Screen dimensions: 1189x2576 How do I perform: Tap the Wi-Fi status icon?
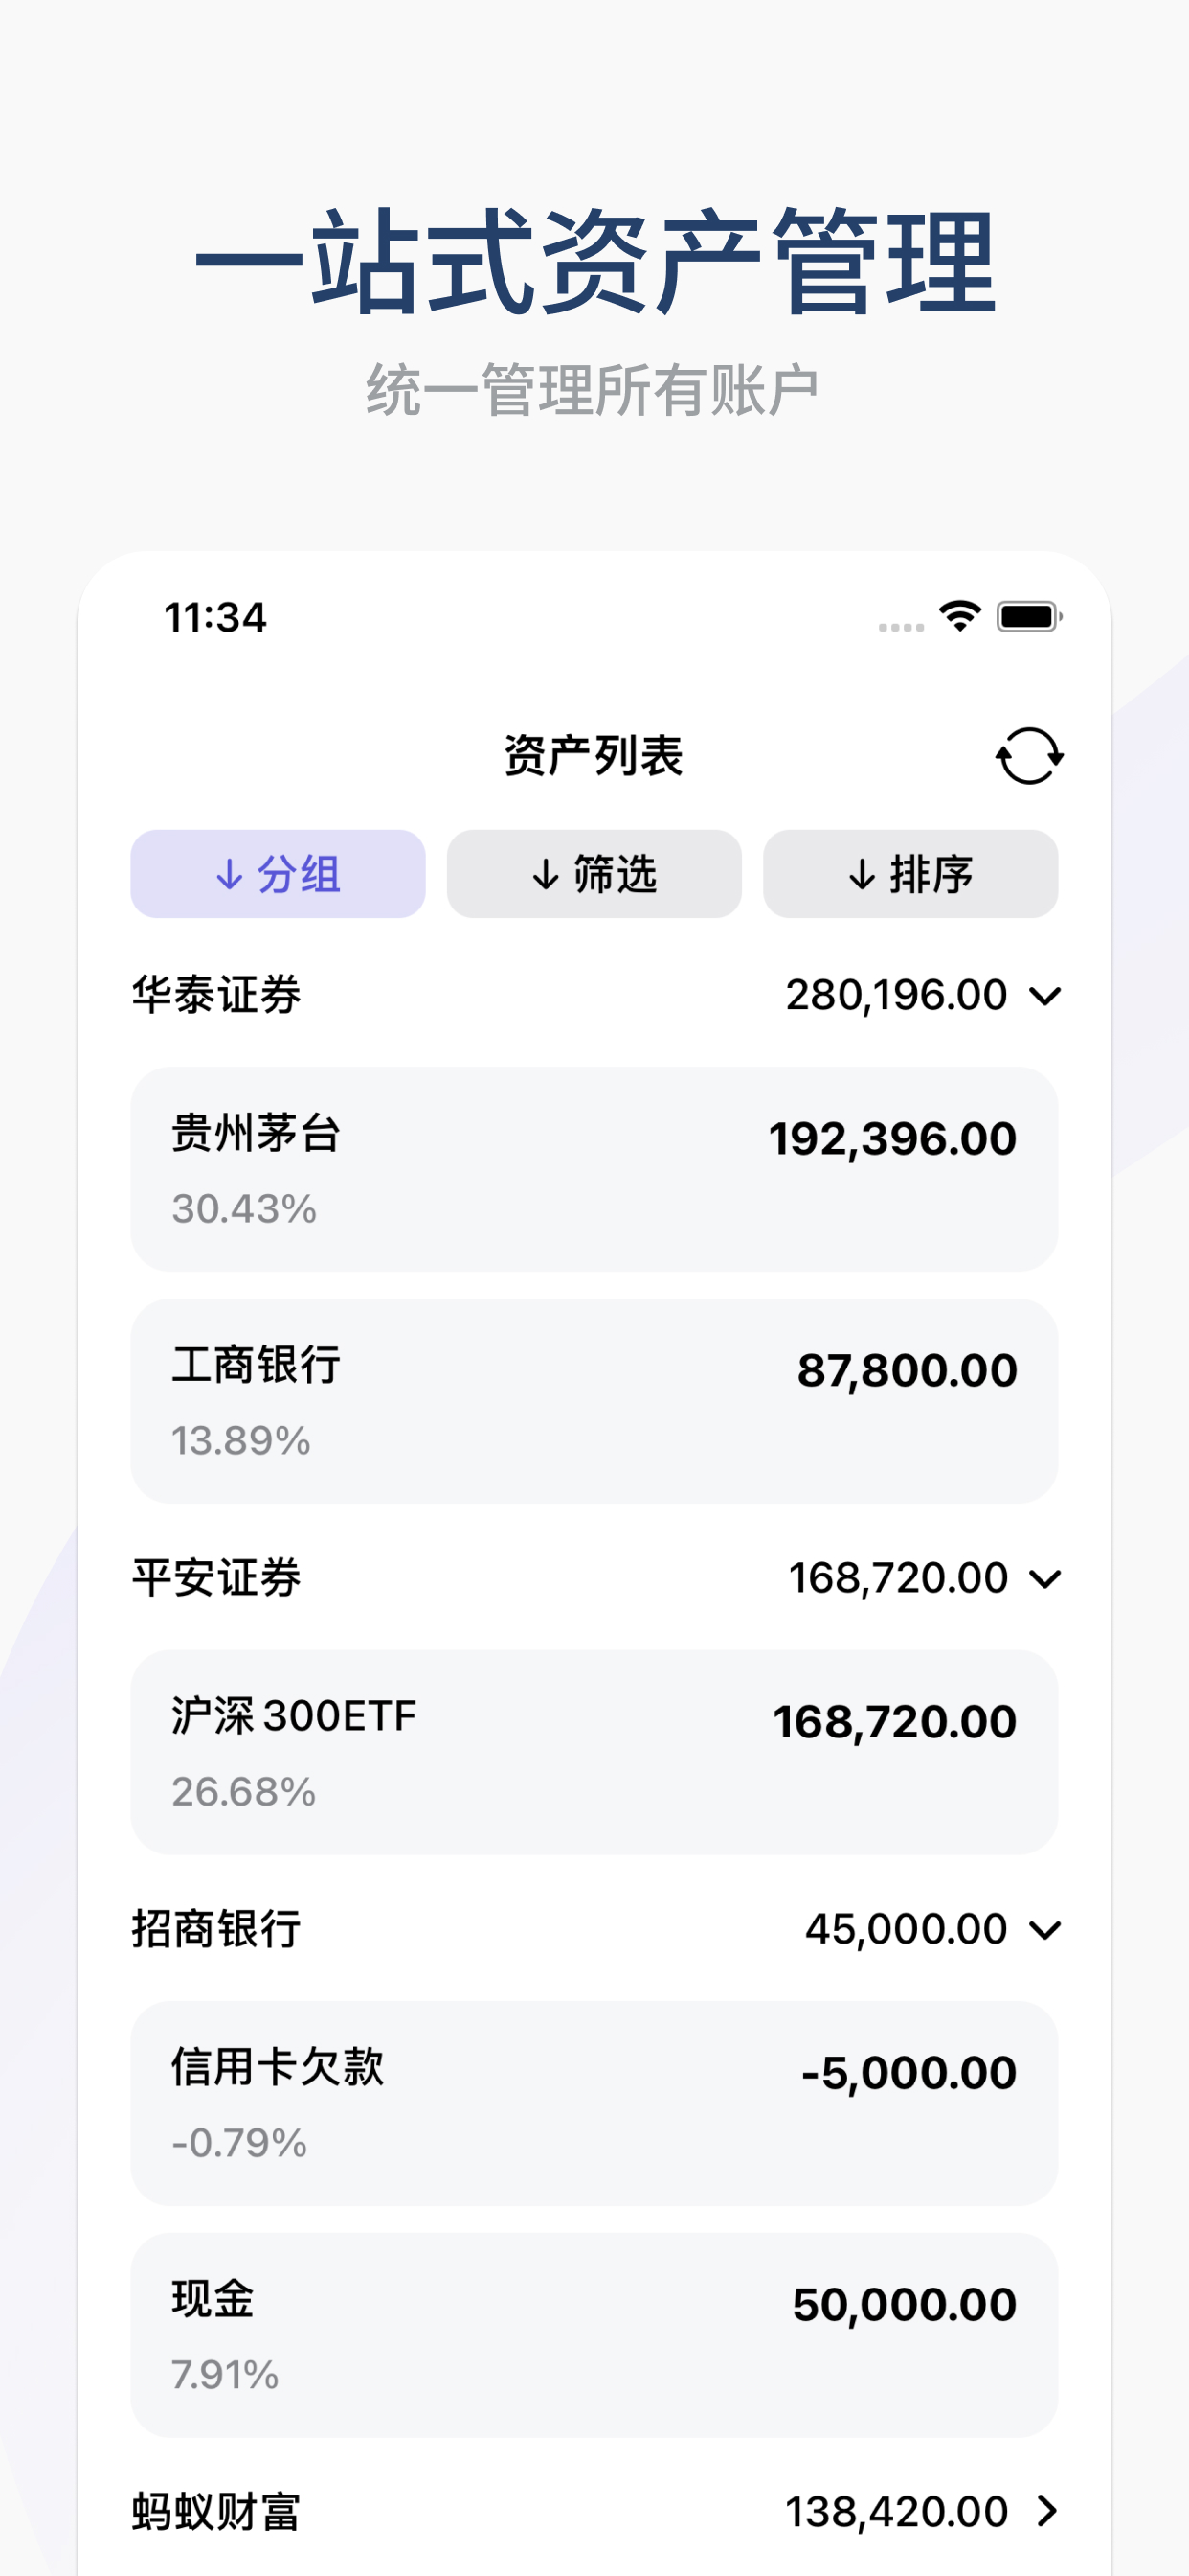coord(959,616)
